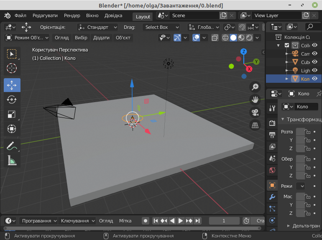The width and height of the screenshot is (322, 240).
Task: Open the View Layer properties tab
Action: pos(272,147)
